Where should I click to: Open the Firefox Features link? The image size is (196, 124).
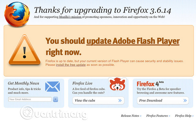158,116
